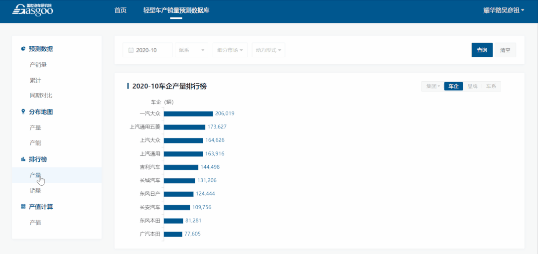538x254 pixels.
Task: Click the value 109,756
Action: pyautogui.click(x=202, y=207)
